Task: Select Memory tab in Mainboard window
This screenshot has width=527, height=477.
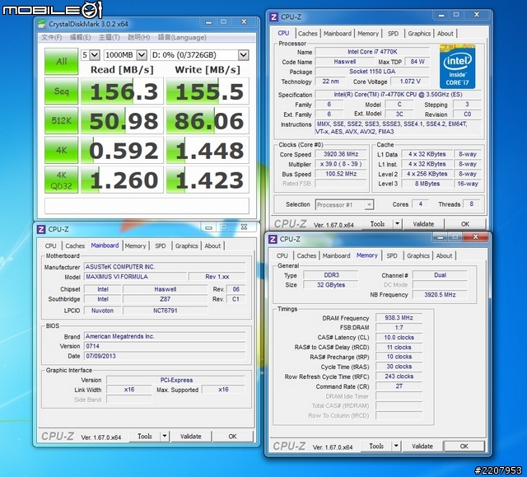Action: tap(135, 246)
